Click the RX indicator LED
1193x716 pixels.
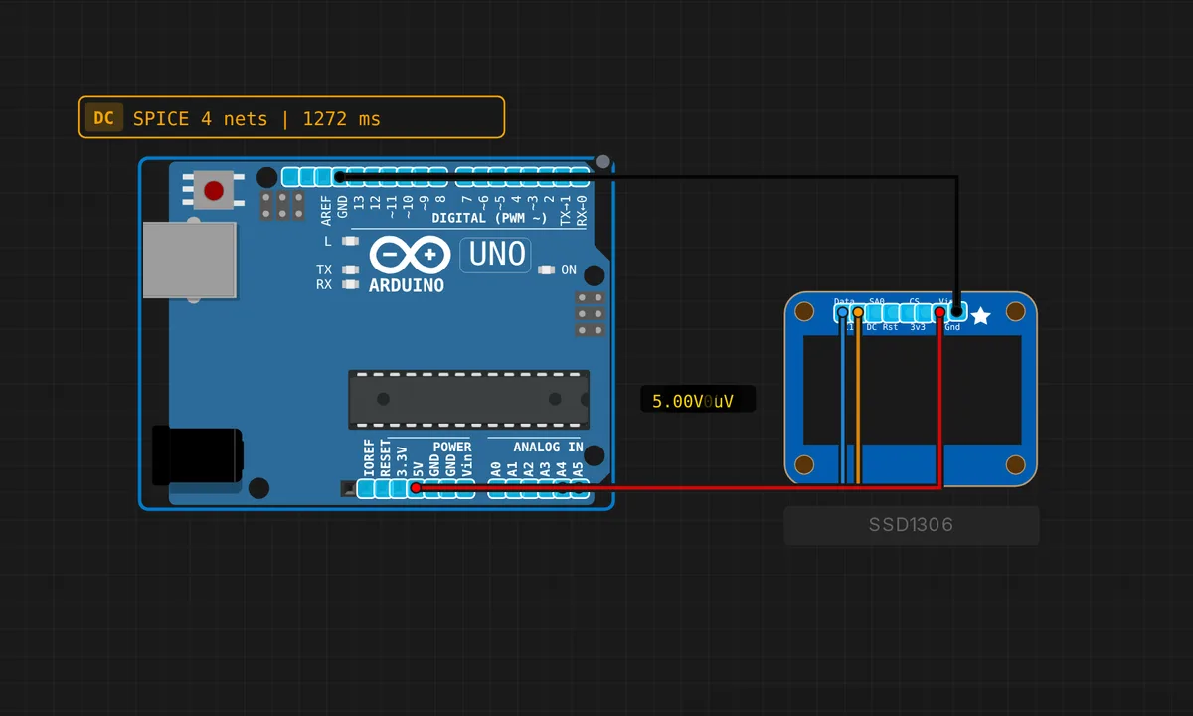click(x=350, y=284)
